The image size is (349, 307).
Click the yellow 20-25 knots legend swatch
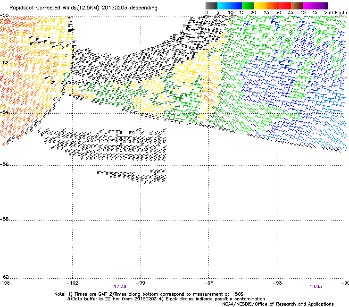260,6
